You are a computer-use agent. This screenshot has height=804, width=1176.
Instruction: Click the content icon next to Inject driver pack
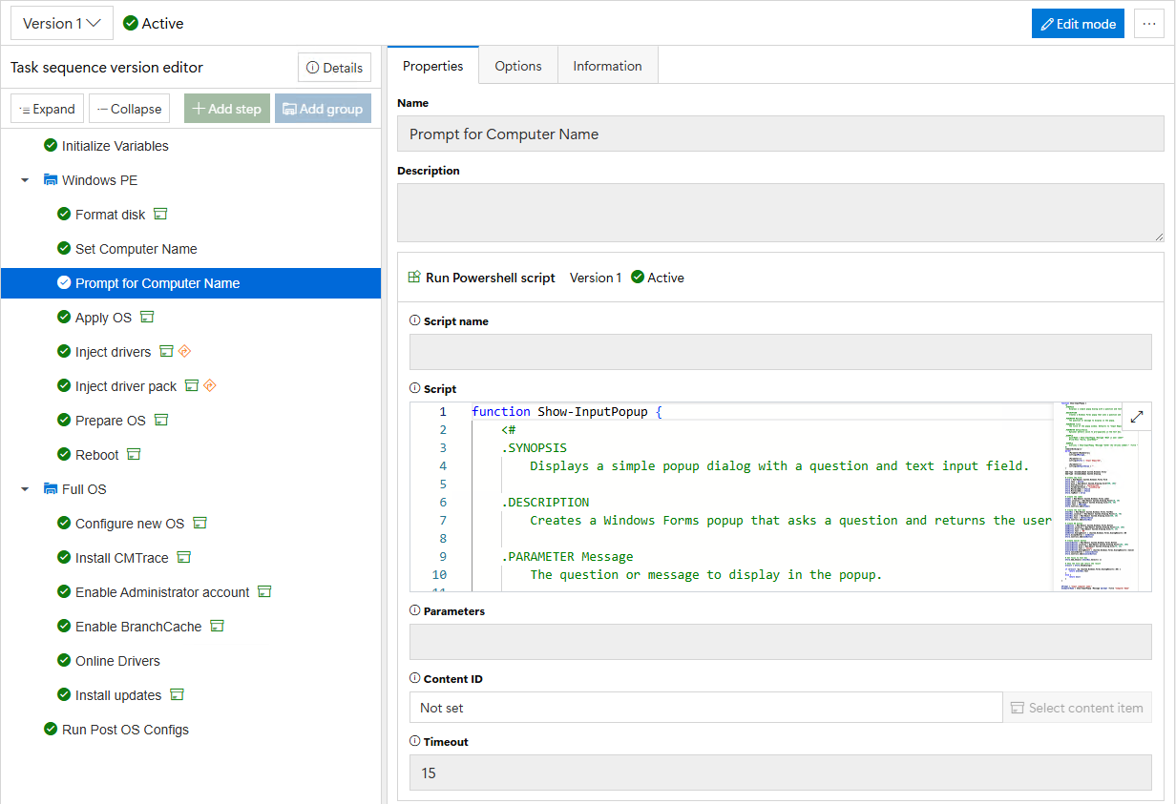coord(192,385)
